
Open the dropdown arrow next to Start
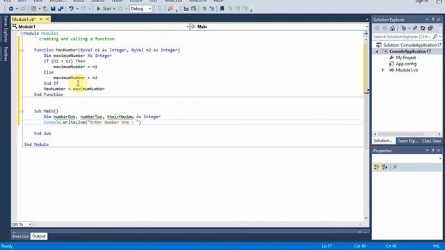pyautogui.click(x=114, y=9)
